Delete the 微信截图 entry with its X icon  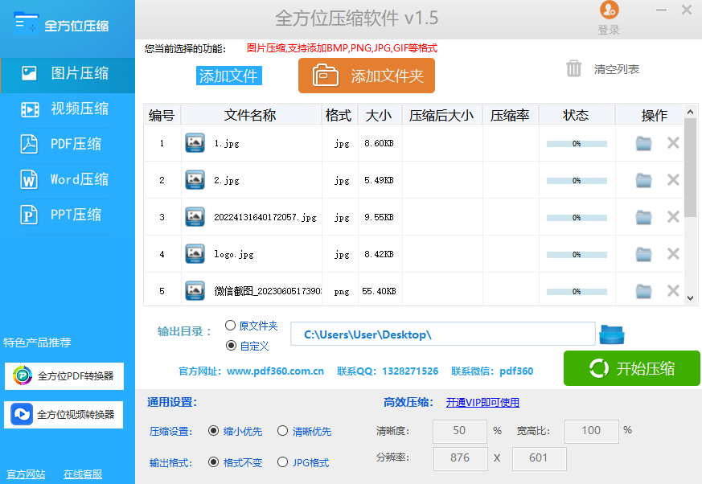[671, 290]
